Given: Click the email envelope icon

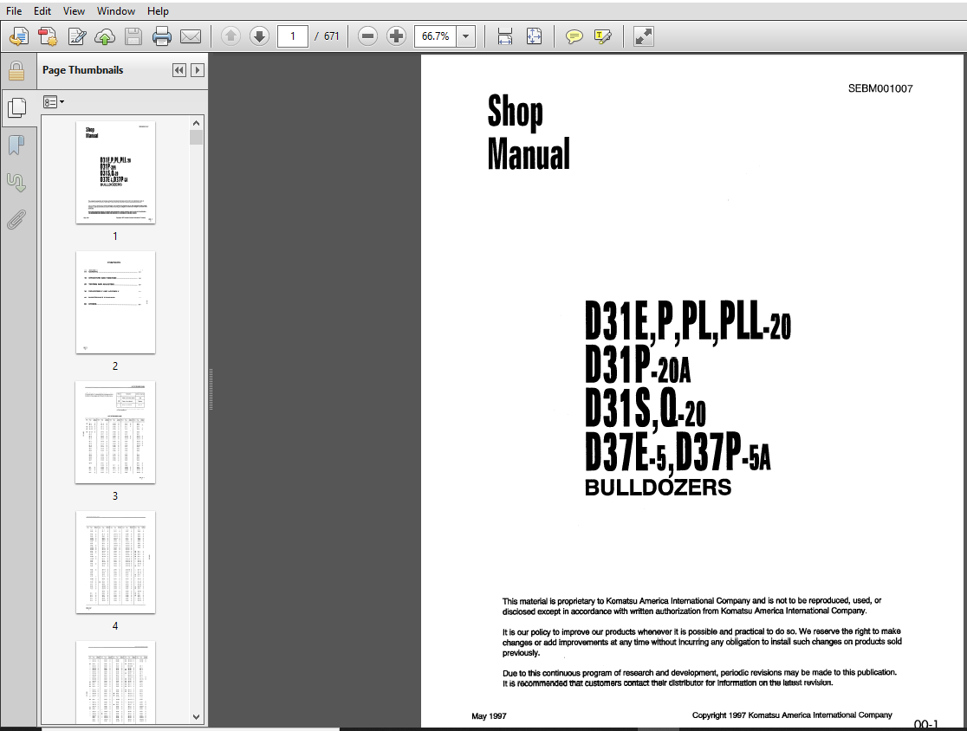Looking at the screenshot, I should click(x=191, y=36).
